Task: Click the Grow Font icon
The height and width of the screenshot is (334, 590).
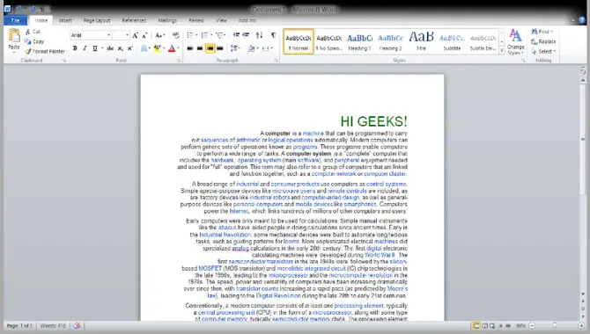Action: click(x=135, y=35)
